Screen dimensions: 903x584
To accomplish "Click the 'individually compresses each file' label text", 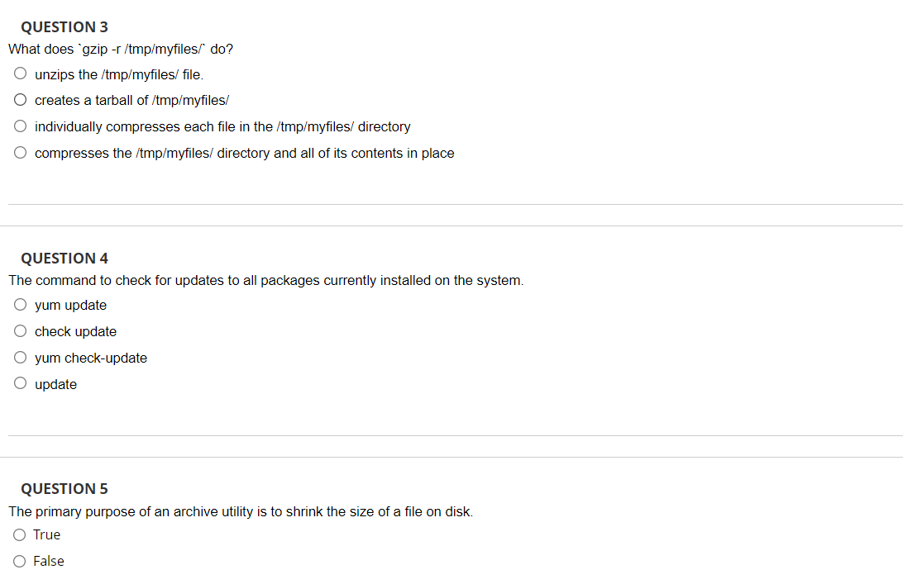I will click(223, 126).
